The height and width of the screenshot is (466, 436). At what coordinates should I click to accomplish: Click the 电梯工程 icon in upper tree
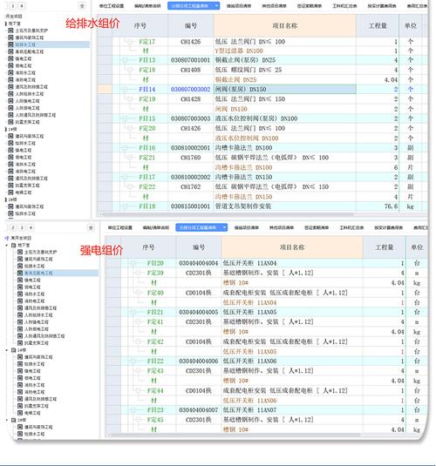[x=10, y=192]
